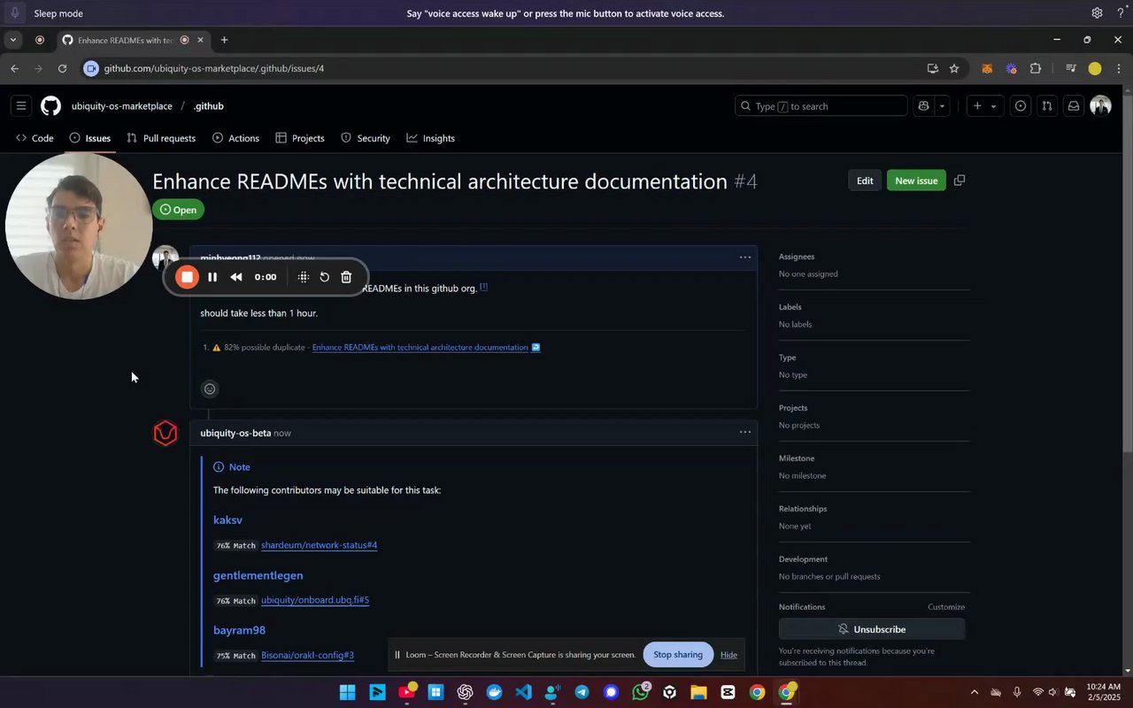This screenshot has height=708, width=1133.
Task: Switch to the Security tab
Action: click(x=366, y=138)
